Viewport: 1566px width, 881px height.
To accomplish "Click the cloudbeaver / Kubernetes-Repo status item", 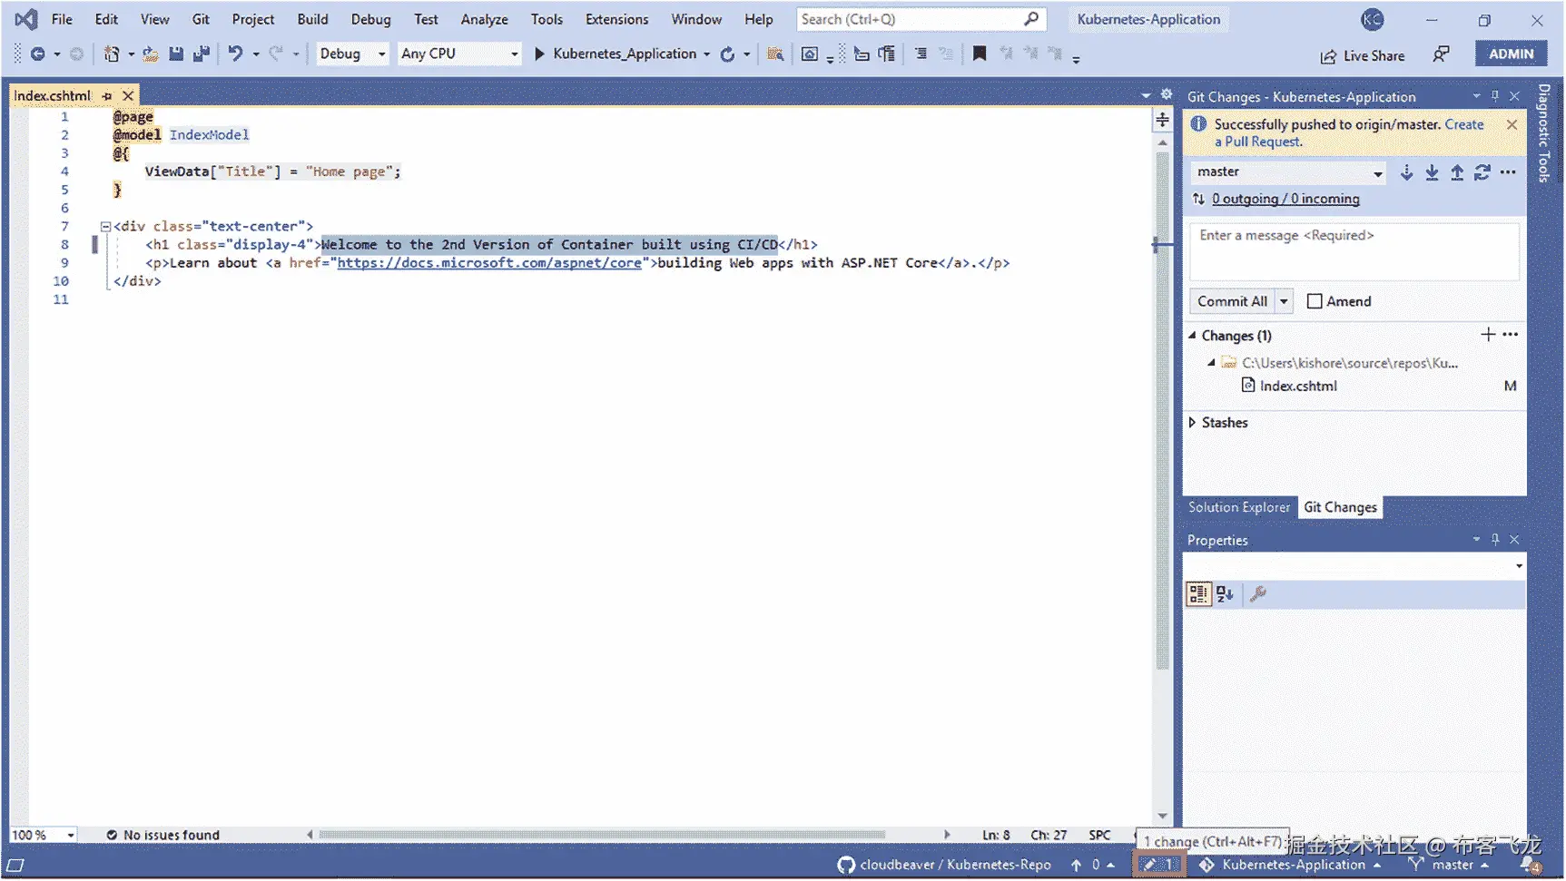I will (944, 866).
